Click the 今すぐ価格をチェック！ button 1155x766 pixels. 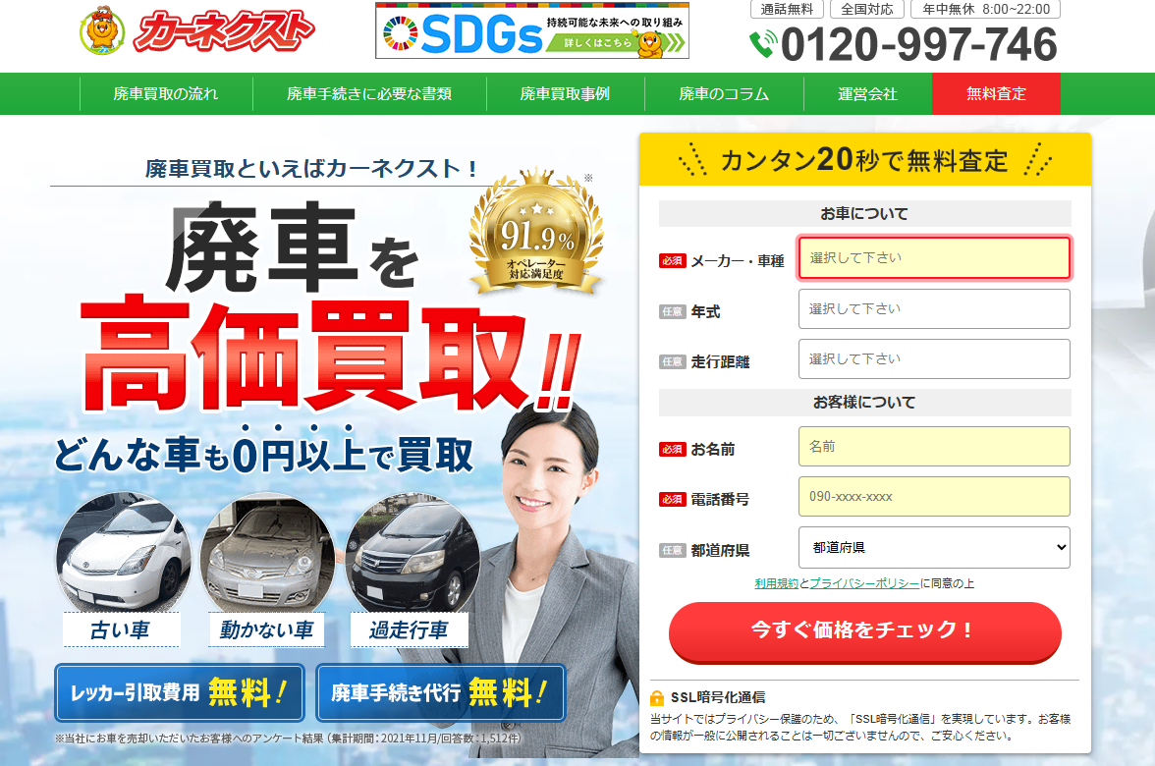point(864,631)
